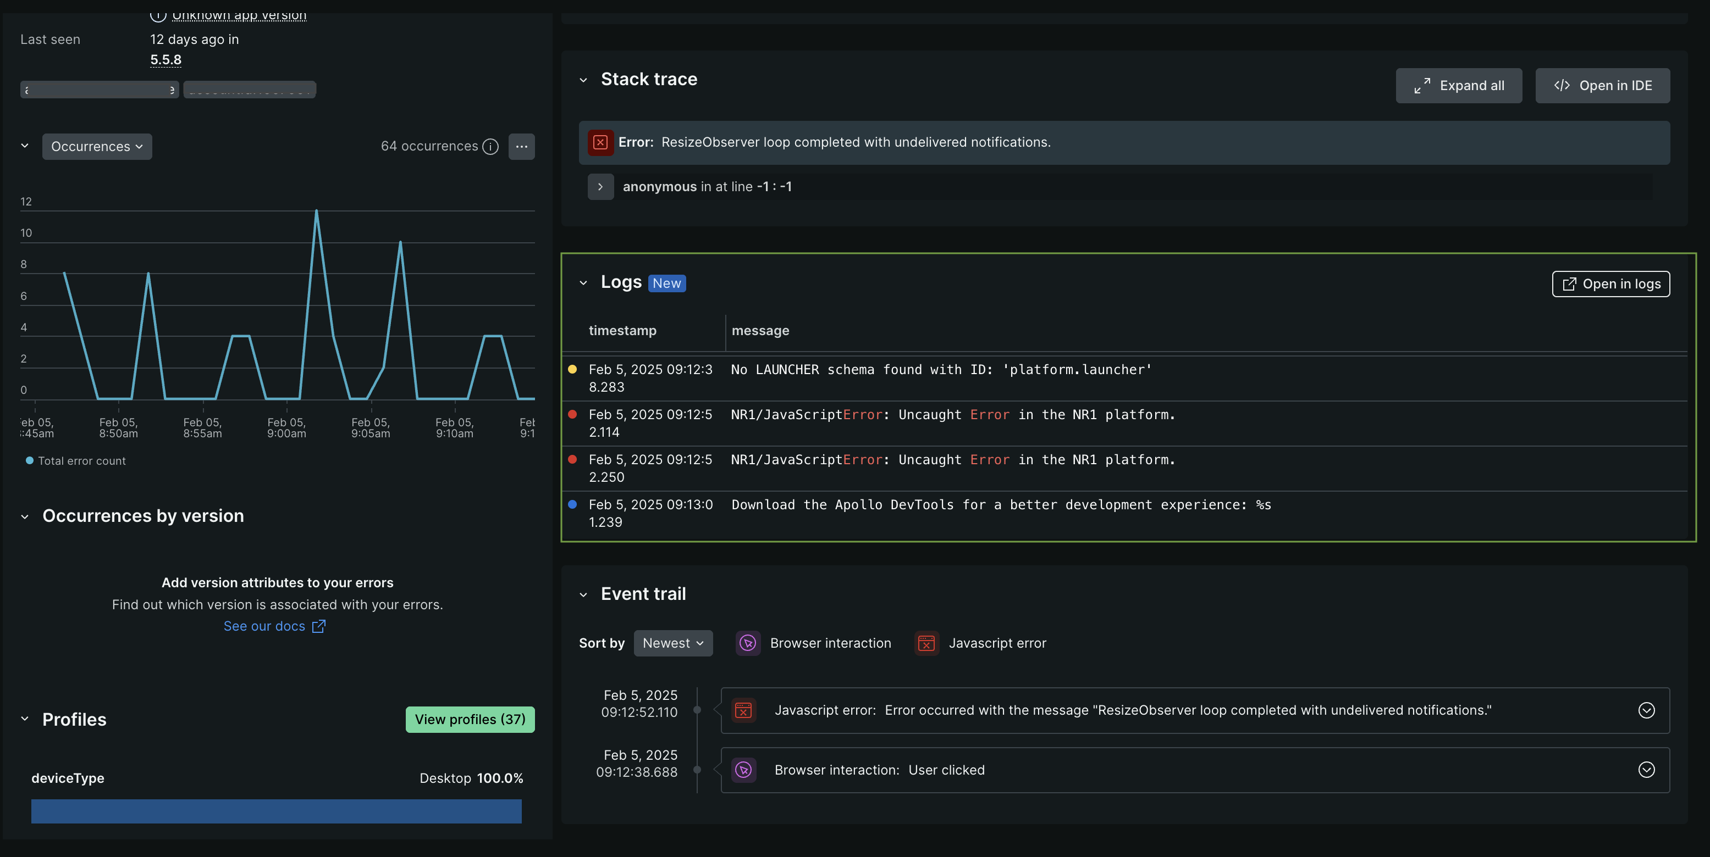
Task: Change Sort by Newest dropdown
Action: pos(672,643)
